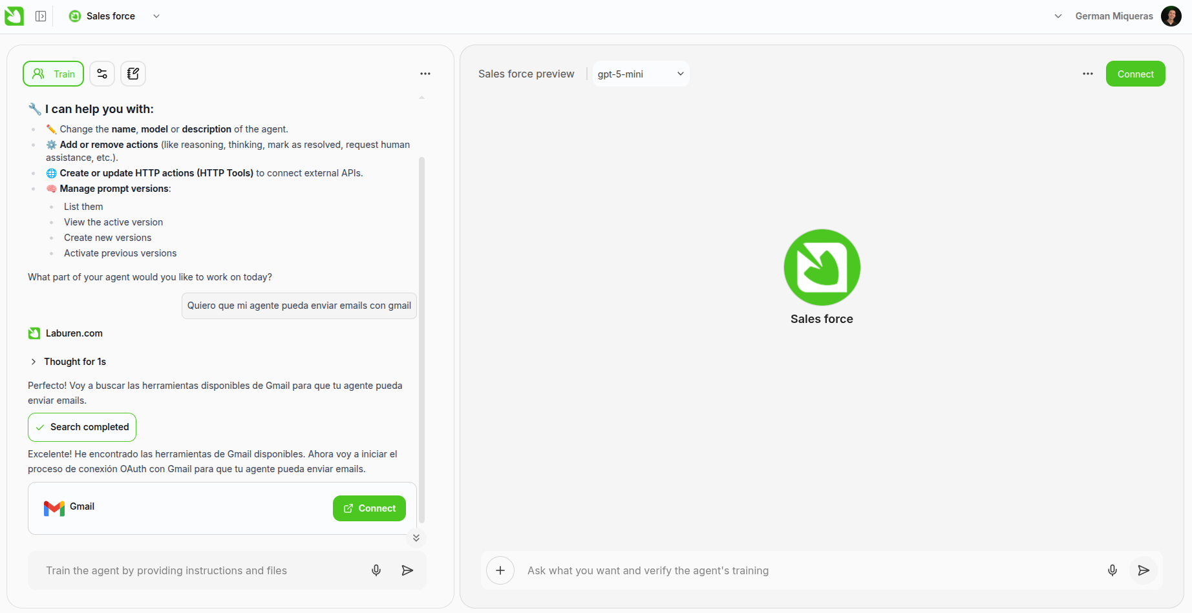Click the Sales force agent icon in the header
Viewport: 1192px width, 613px height.
pyautogui.click(x=75, y=16)
